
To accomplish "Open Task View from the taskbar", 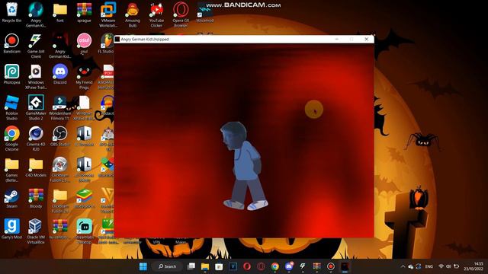I will tap(191, 266).
